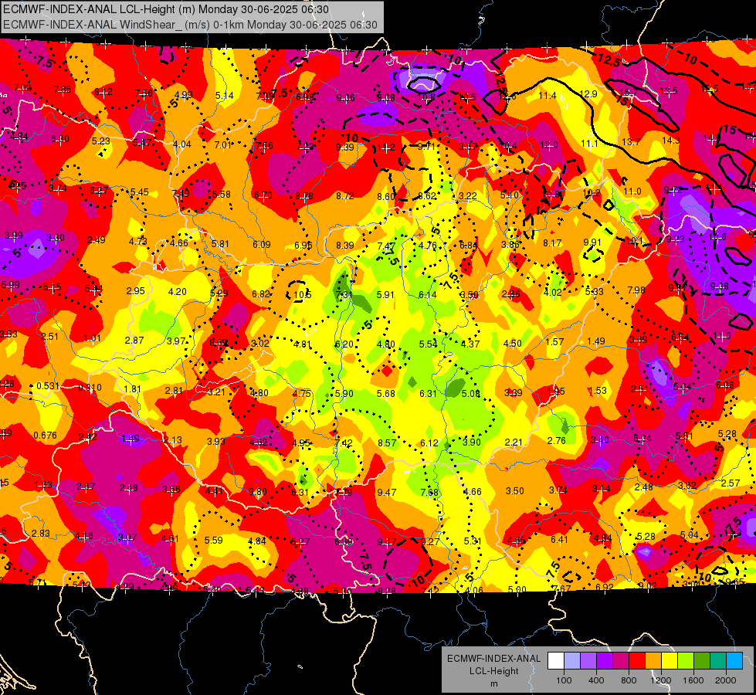Click the grid value '4.37'
The image size is (756, 695).
[x=470, y=344]
